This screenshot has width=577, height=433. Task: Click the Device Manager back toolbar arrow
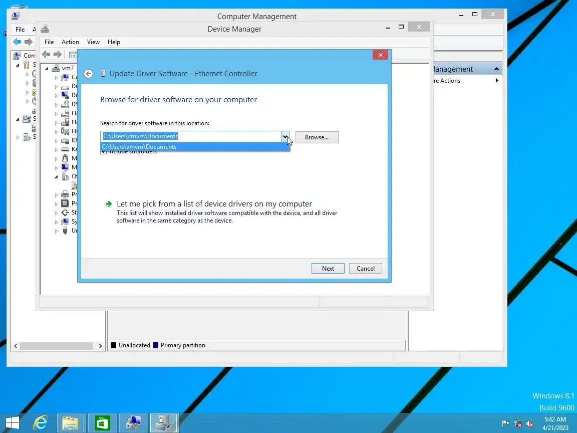[x=46, y=55]
